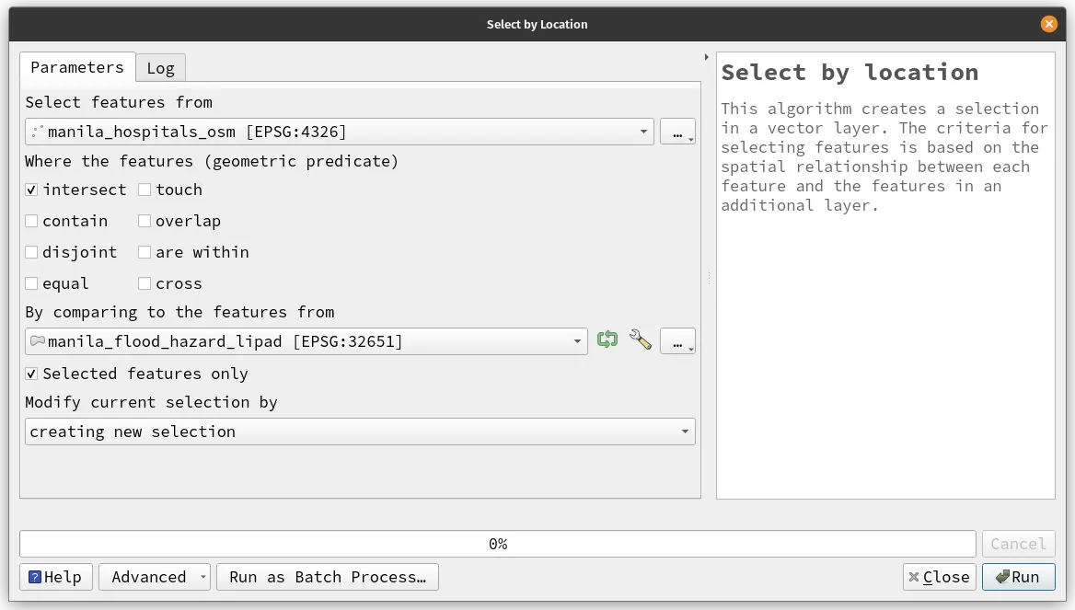Image resolution: width=1075 pixels, height=610 pixels.
Task: Open the manila_hospitals_osm layer dropdown
Action: point(339,132)
